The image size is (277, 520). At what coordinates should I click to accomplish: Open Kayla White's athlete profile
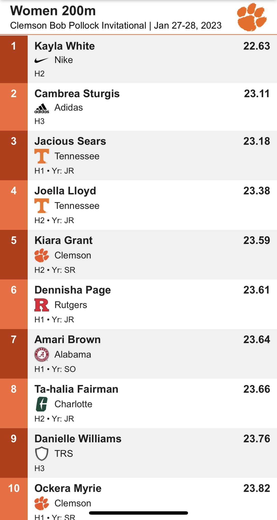65,46
